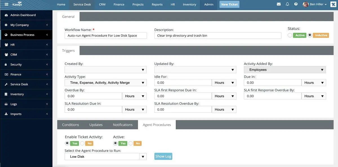
Task: Open the help question mark icon
Action: click(x=296, y=4)
